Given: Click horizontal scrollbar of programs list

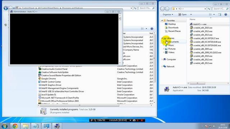Looking at the screenshot, I should coord(79,105).
